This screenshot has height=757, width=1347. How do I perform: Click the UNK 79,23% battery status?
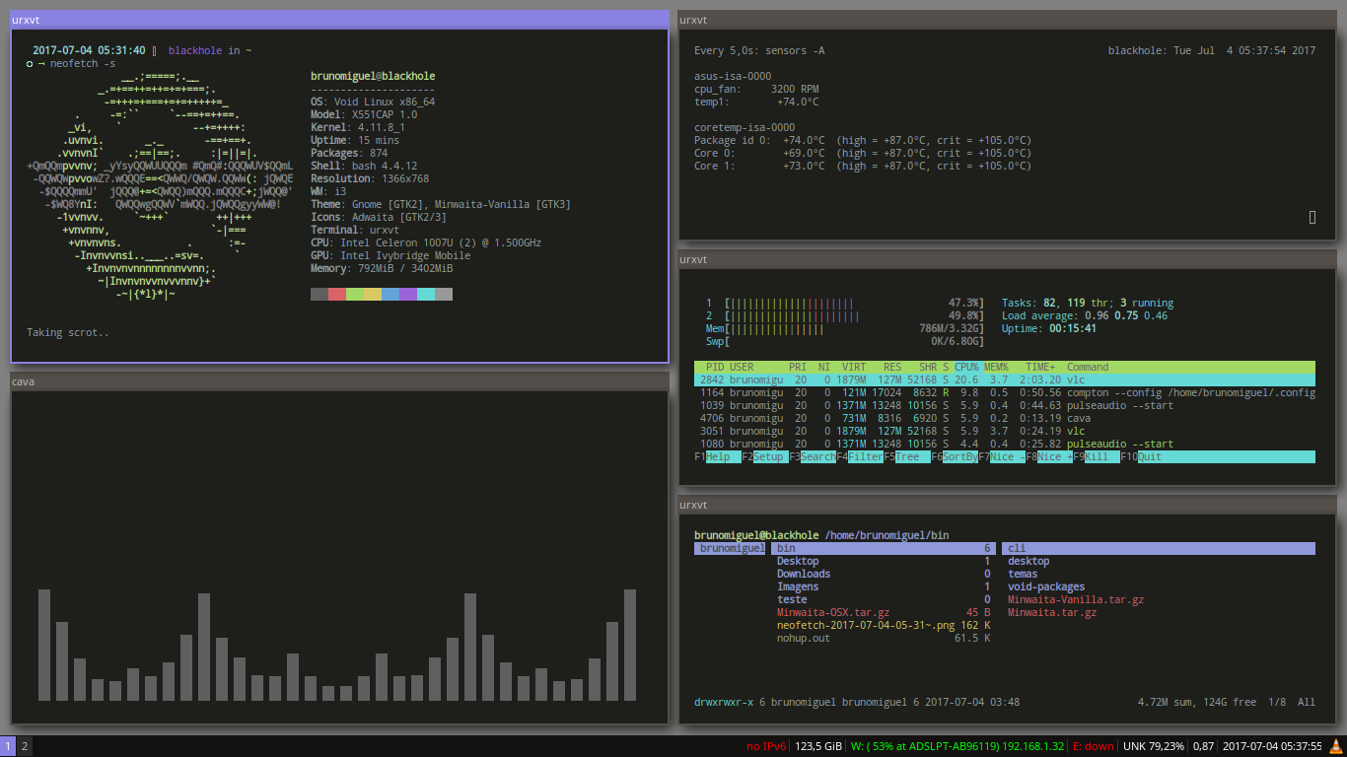1154,746
